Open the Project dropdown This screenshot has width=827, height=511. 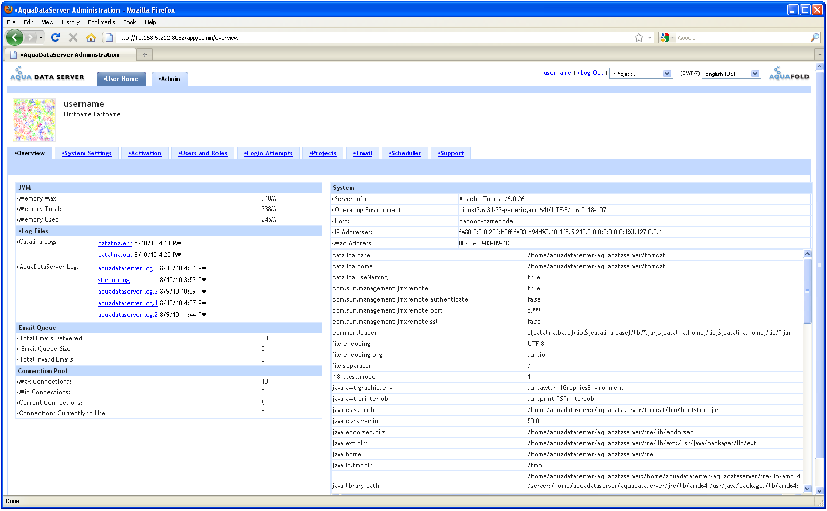[641, 74]
